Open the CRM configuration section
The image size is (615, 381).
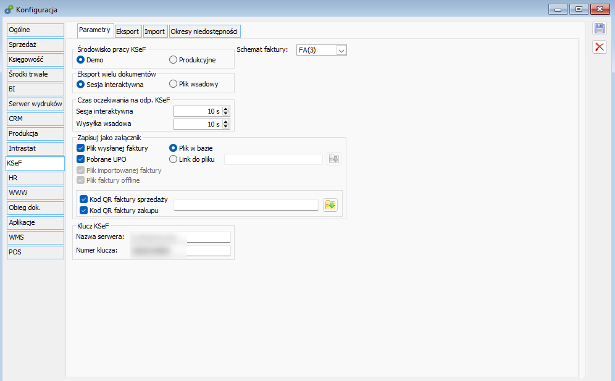[35, 119]
